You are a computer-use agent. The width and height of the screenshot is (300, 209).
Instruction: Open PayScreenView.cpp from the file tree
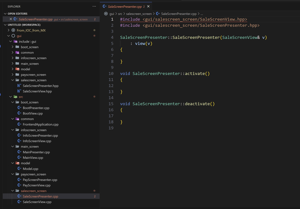coord(37,185)
